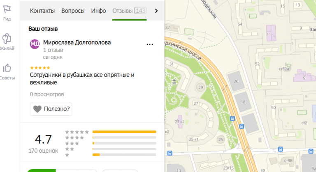
Task: Filter by four-star rating bar
Action: click(124, 138)
